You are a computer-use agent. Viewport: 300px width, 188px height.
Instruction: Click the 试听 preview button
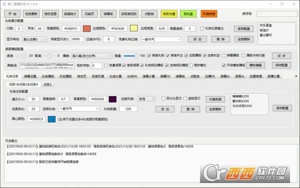point(281,56)
